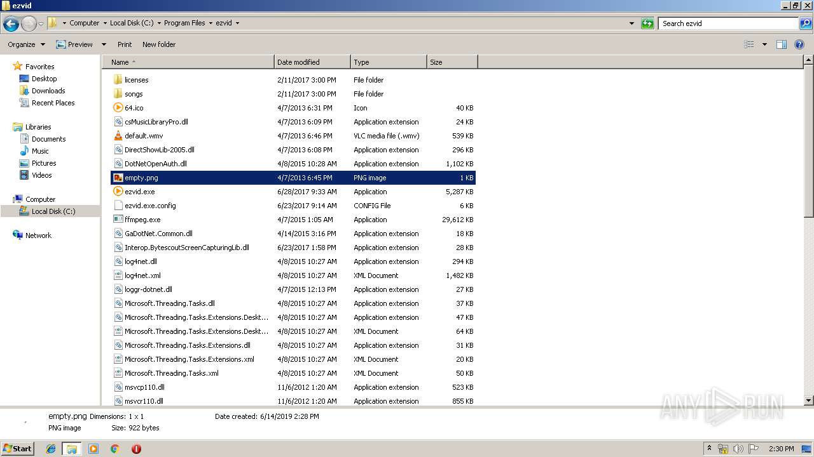Select the 64.ico file icon
814x457 pixels.
tap(118, 108)
